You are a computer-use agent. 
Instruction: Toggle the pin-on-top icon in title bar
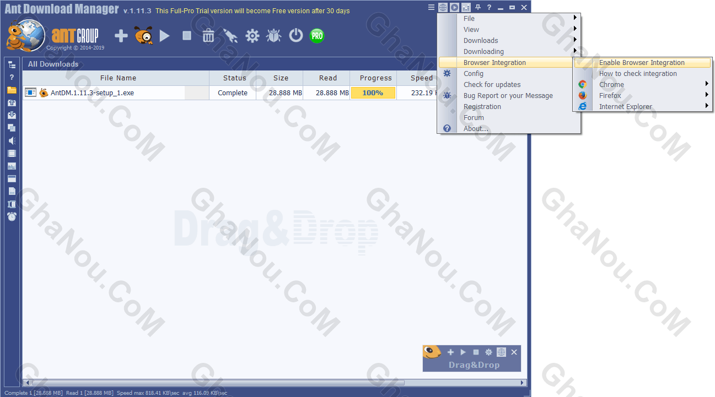pos(478,7)
